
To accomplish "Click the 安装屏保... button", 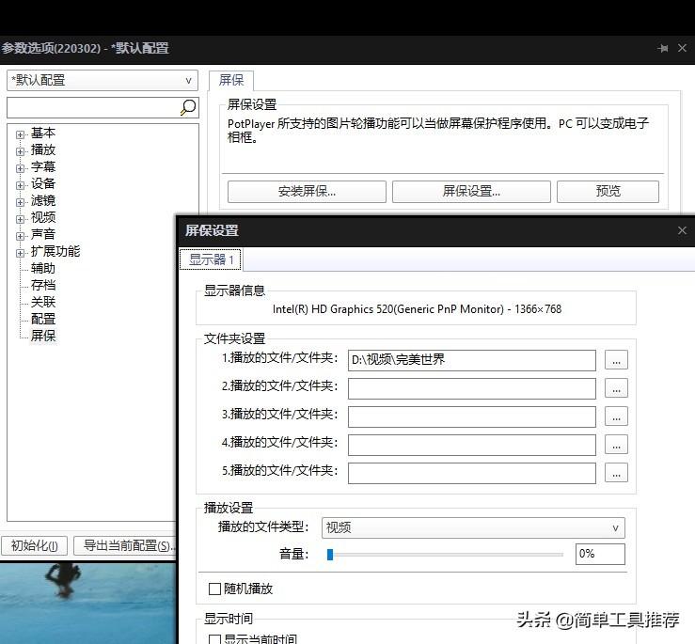I will [307, 192].
